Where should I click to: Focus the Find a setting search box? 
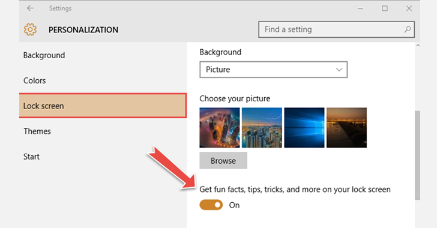[x=336, y=29]
